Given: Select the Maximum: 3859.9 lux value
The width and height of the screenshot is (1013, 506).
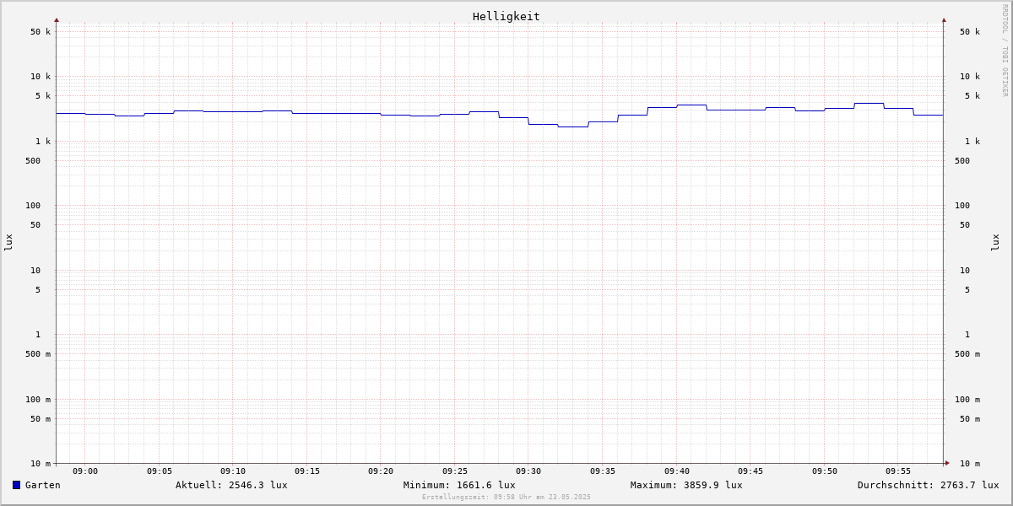Looking at the screenshot, I should (x=686, y=485).
